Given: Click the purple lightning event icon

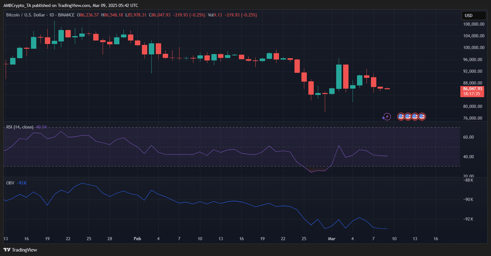Looking at the screenshot, I should pos(387,117).
